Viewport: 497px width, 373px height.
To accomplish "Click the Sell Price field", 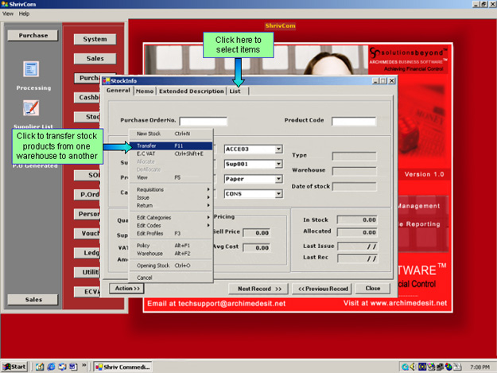I will 256,232.
